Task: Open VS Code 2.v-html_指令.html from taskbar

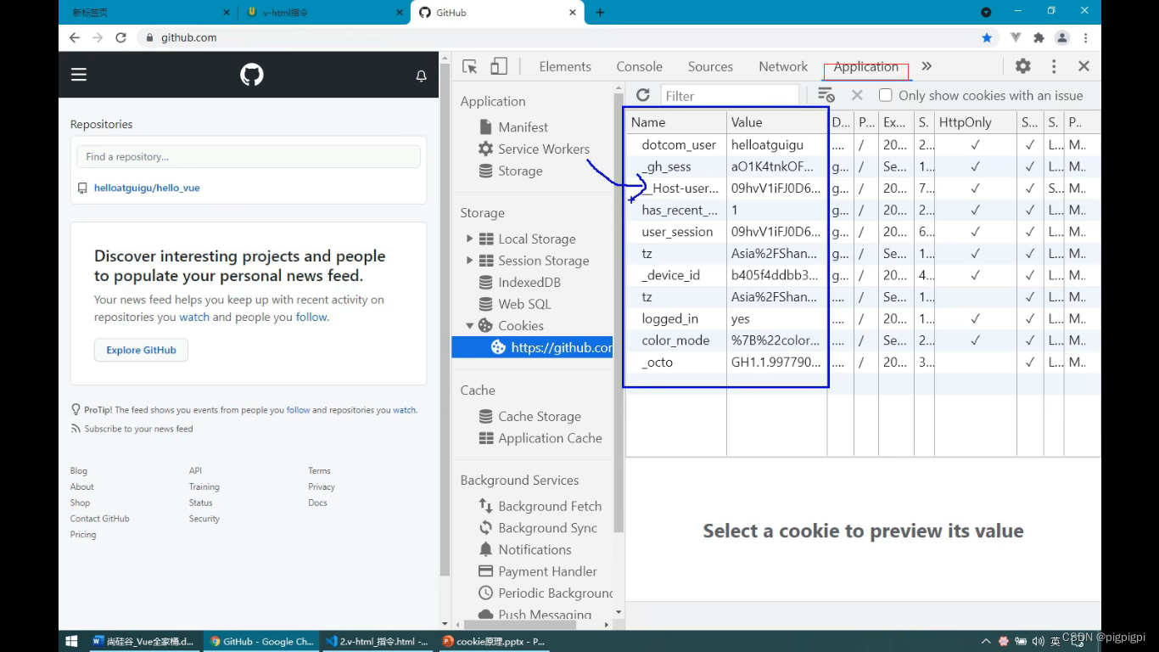Action: click(377, 642)
